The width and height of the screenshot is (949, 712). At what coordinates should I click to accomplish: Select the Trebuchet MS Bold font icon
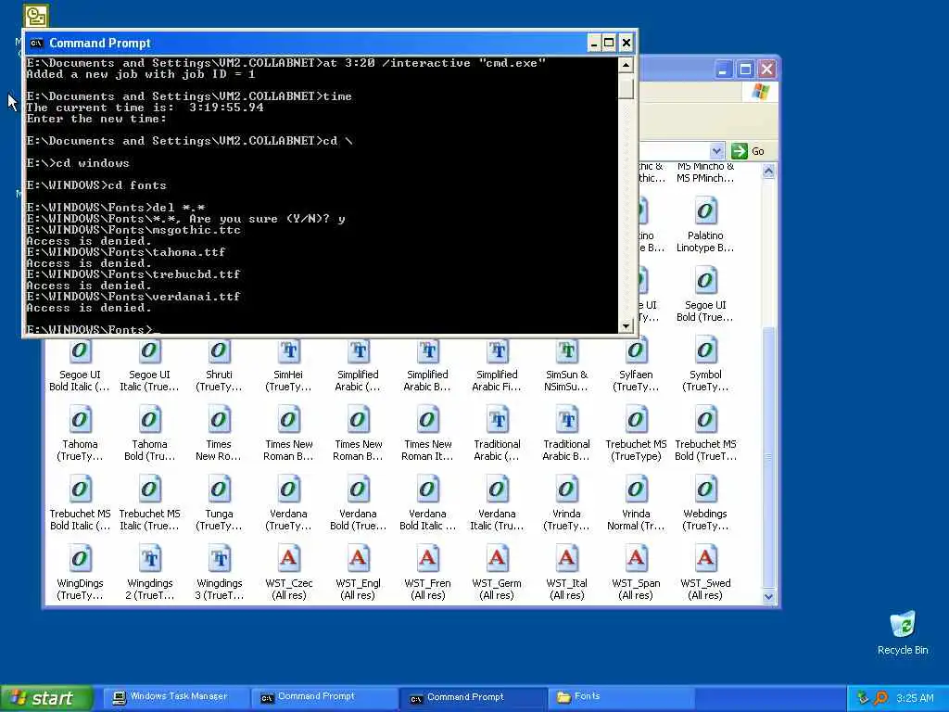705,420
